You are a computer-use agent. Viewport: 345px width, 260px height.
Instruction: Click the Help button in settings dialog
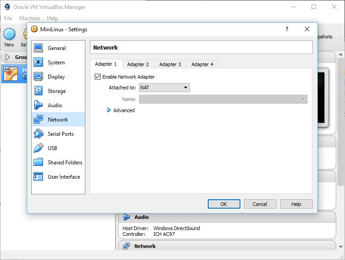(x=296, y=204)
